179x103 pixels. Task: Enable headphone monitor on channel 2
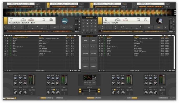pos(128,90)
